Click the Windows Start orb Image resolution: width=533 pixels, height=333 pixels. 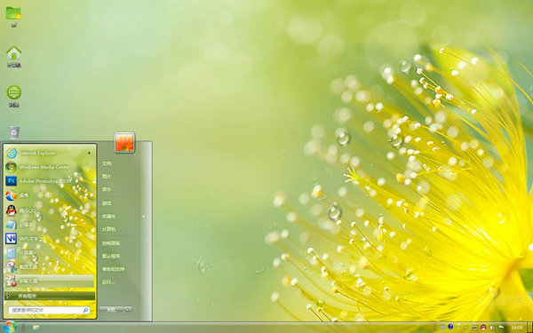tap(10, 327)
